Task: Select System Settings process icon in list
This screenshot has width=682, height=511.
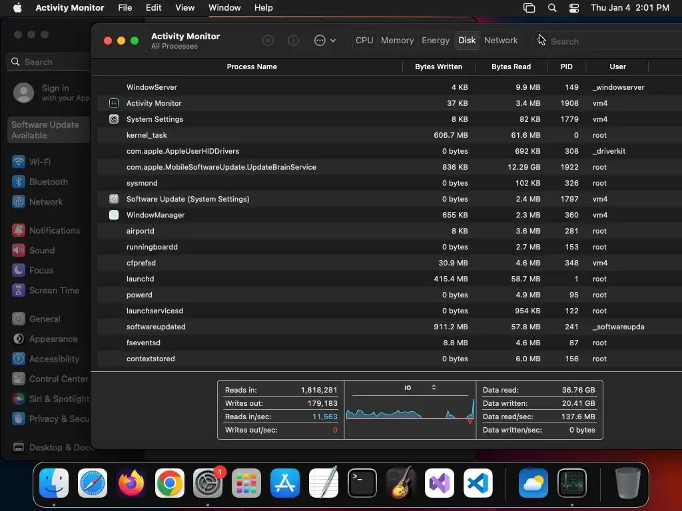Action: coord(113,119)
